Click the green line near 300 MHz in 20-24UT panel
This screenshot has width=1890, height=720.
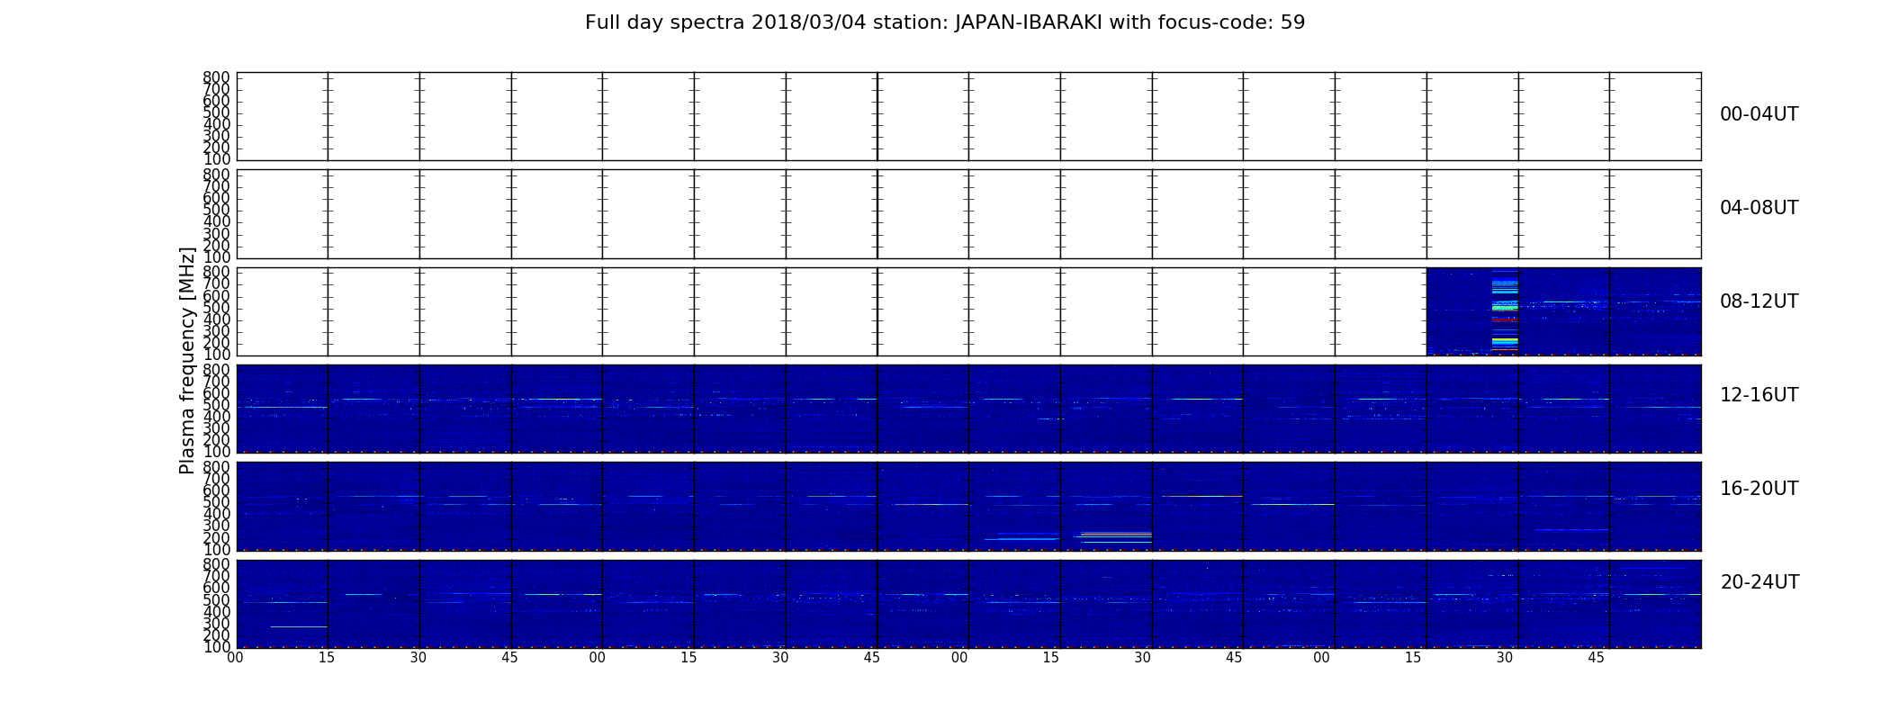(299, 626)
